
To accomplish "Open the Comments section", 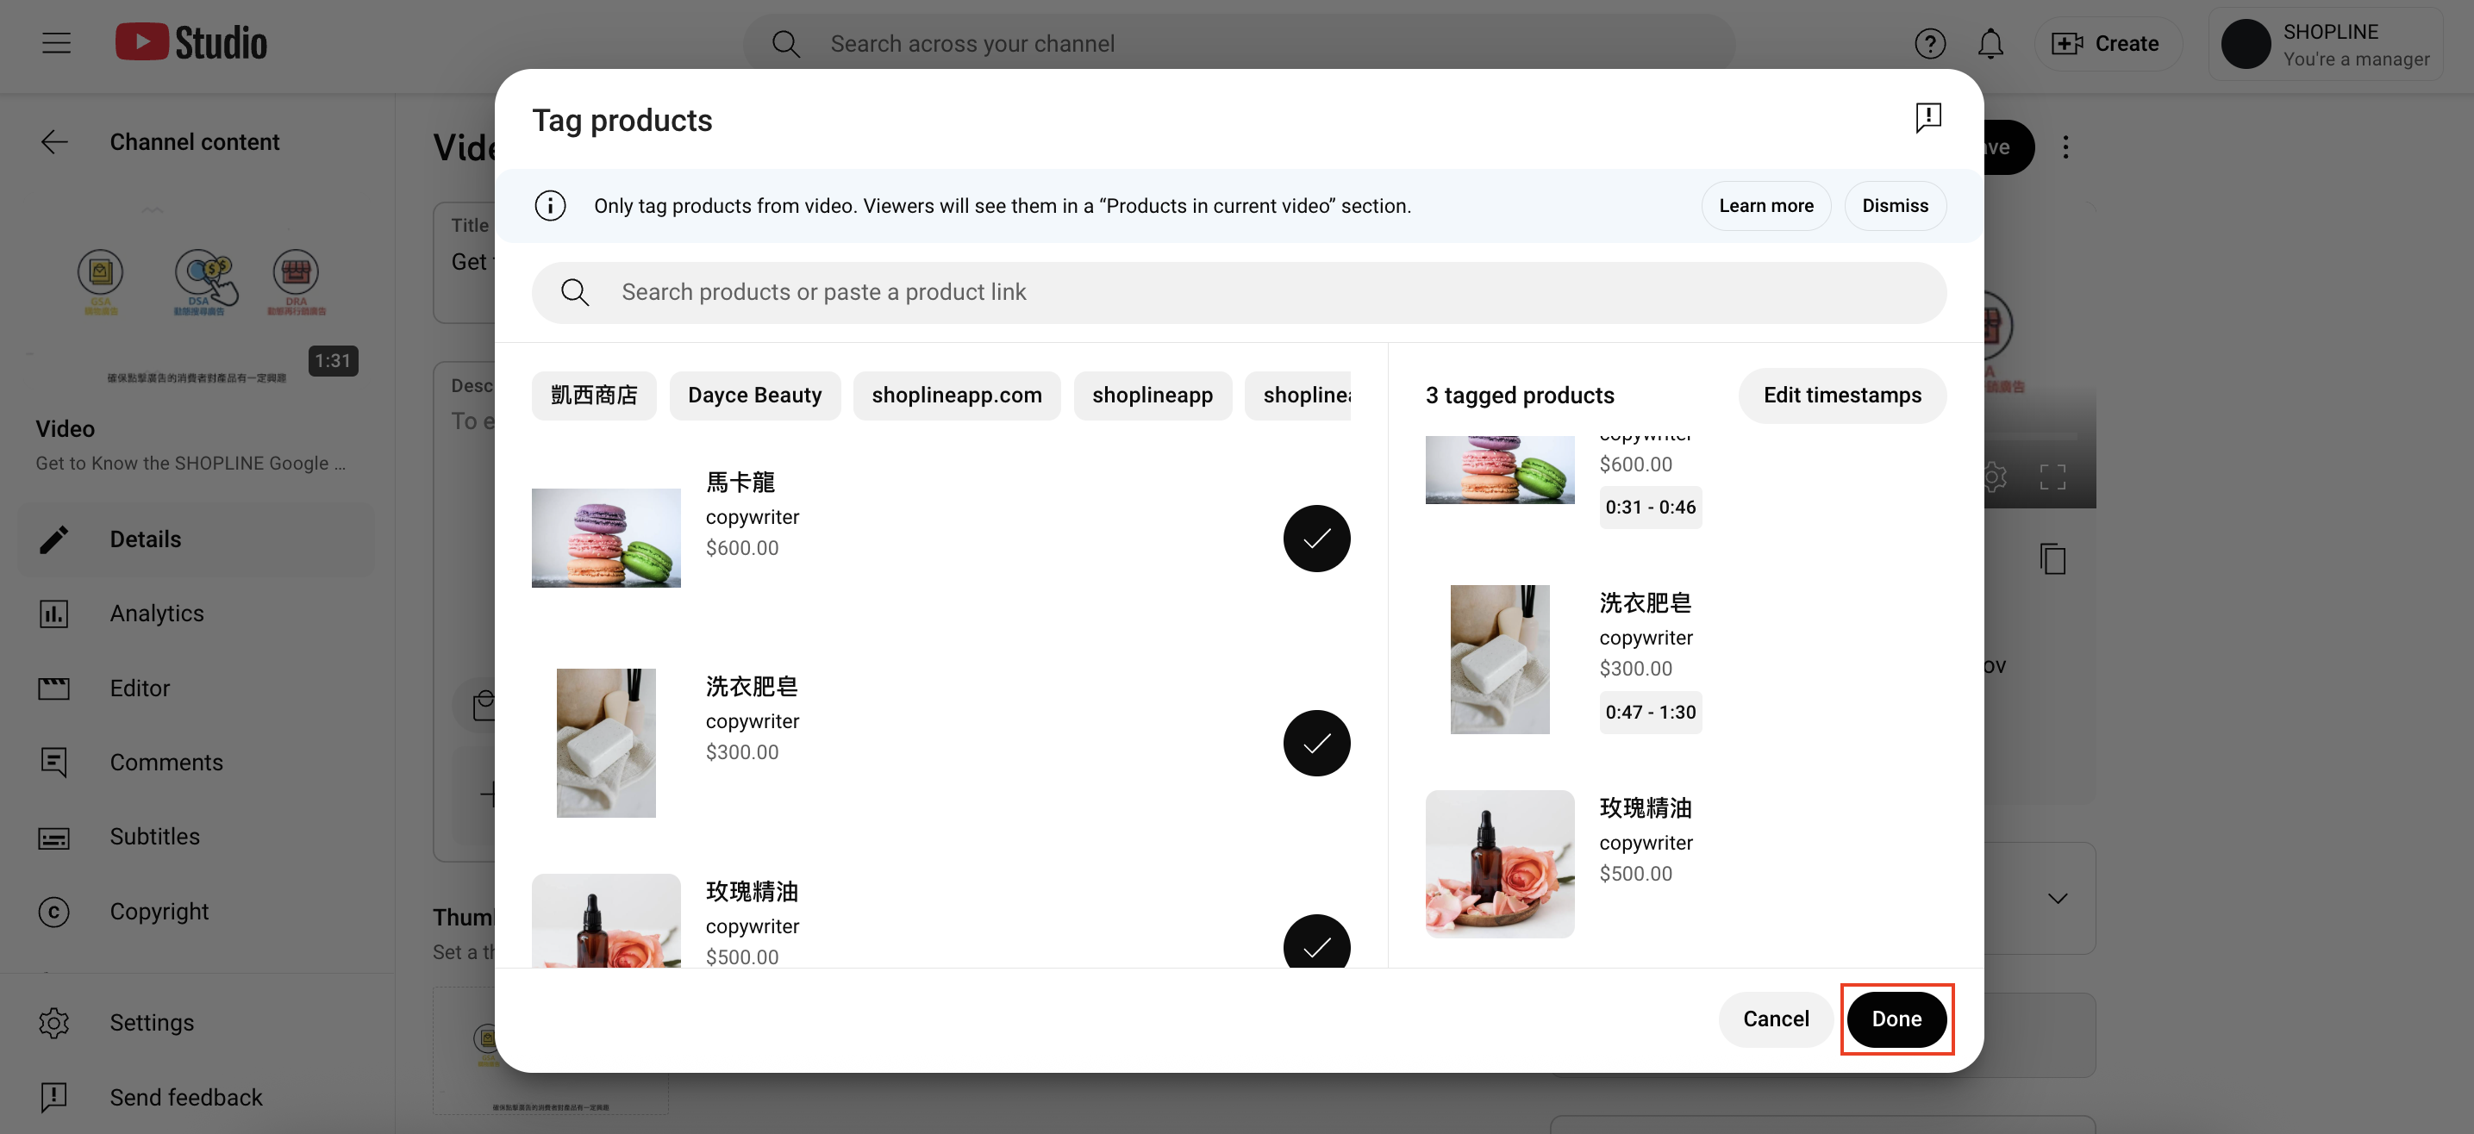I will (196, 763).
